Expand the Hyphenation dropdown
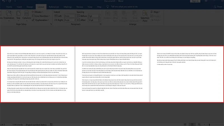Image resolution: width=224 pixels, height=126 pixels. point(41,20)
